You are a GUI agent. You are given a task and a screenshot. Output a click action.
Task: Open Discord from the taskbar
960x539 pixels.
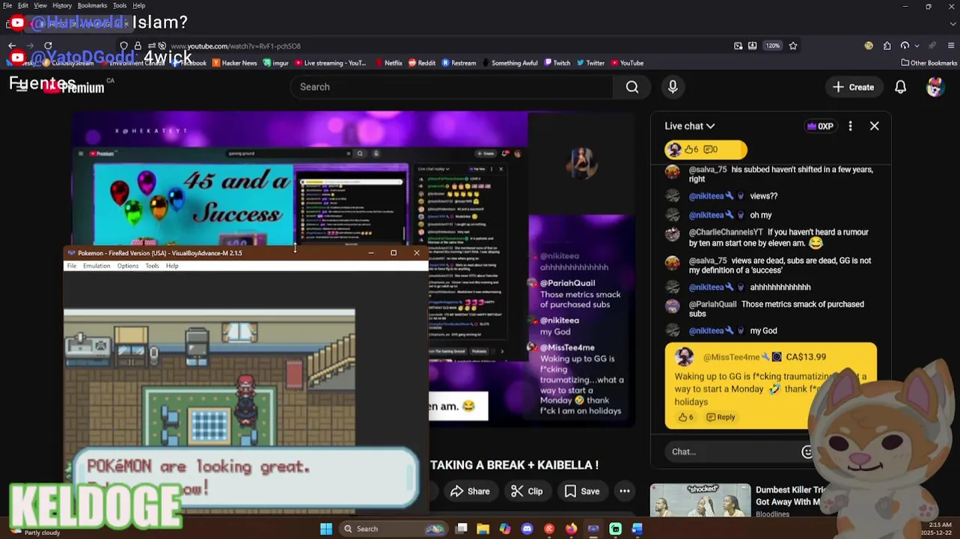coord(527,529)
